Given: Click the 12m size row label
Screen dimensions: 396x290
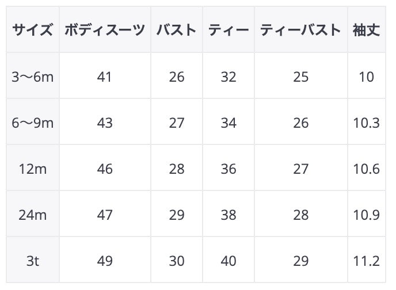Looking at the screenshot, I should [32, 169].
